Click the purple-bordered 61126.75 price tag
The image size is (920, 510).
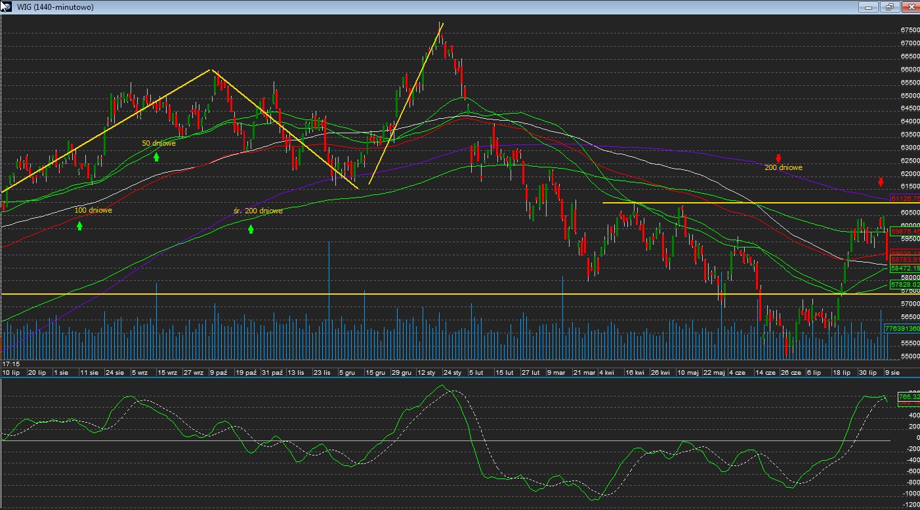click(x=905, y=198)
